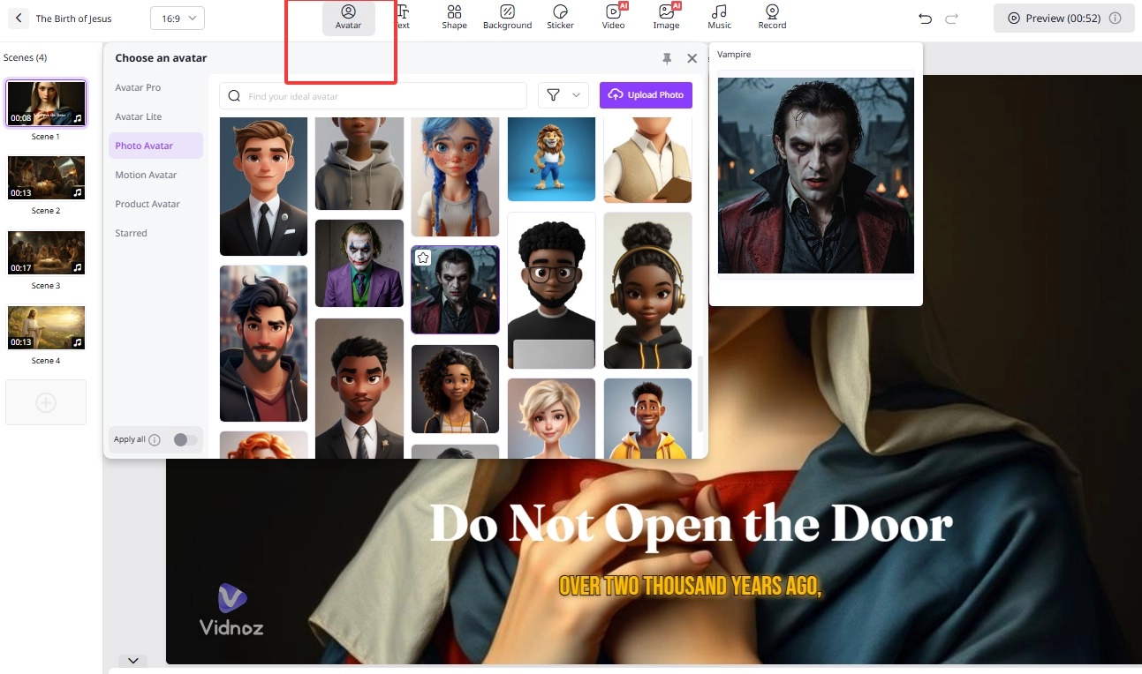1142x674 pixels.
Task: Switch to the Motion Avatar tab
Action: [146, 175]
